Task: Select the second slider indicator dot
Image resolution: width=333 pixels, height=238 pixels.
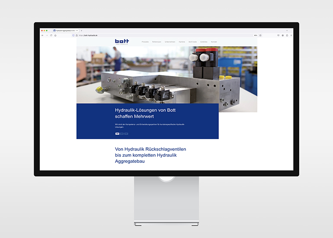Action: (x=122, y=133)
